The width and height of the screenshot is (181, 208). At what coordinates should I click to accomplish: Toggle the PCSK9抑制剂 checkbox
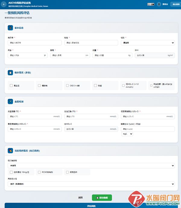coord(39,172)
